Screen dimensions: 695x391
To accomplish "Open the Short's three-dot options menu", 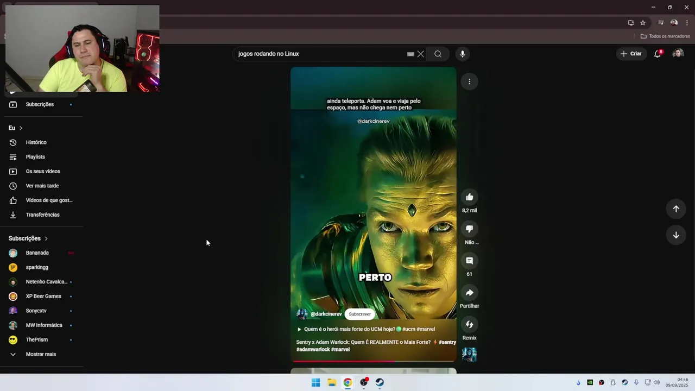I will point(469,81).
